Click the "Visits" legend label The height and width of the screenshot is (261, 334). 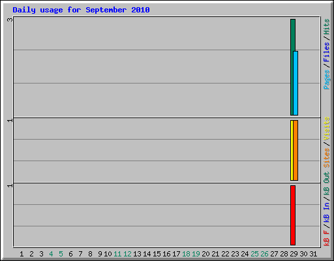(x=326, y=129)
